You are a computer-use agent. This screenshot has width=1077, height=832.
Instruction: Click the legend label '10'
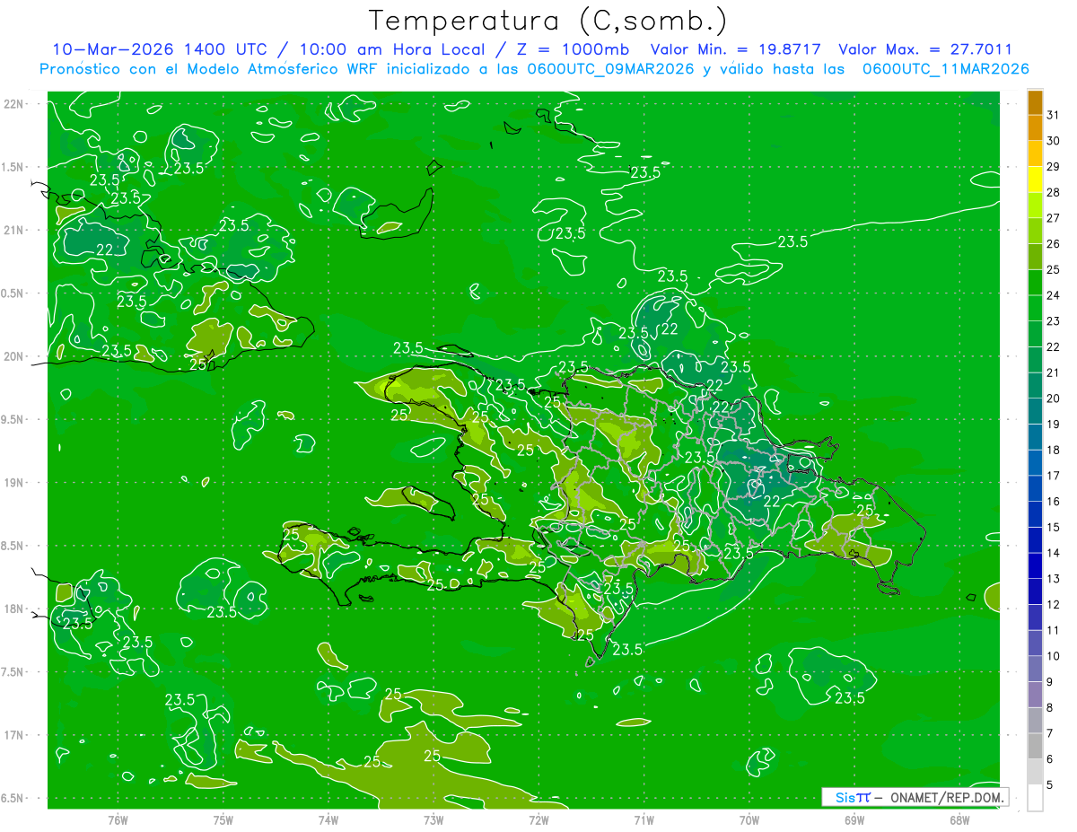pos(1054,656)
